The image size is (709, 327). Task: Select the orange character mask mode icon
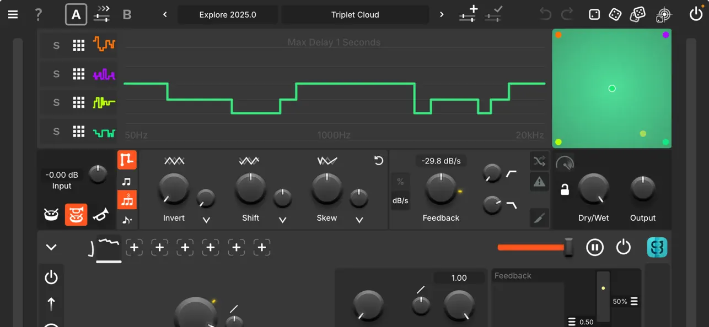76,215
